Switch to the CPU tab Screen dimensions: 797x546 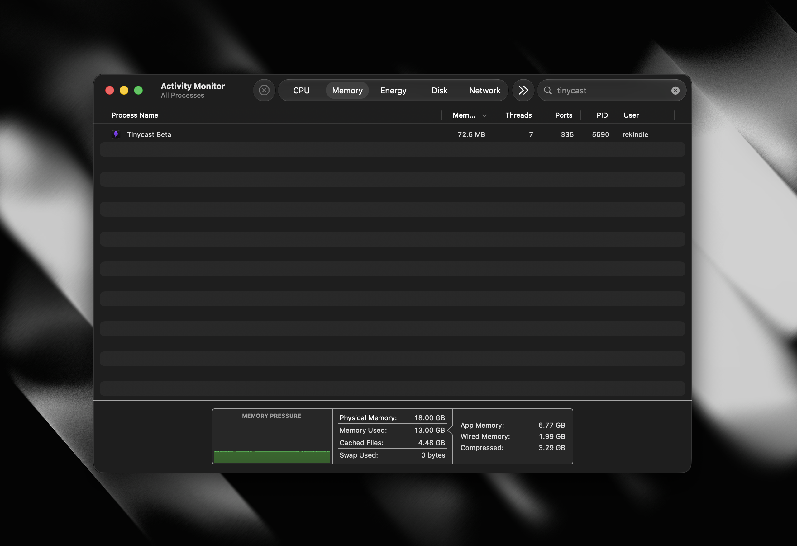(302, 90)
